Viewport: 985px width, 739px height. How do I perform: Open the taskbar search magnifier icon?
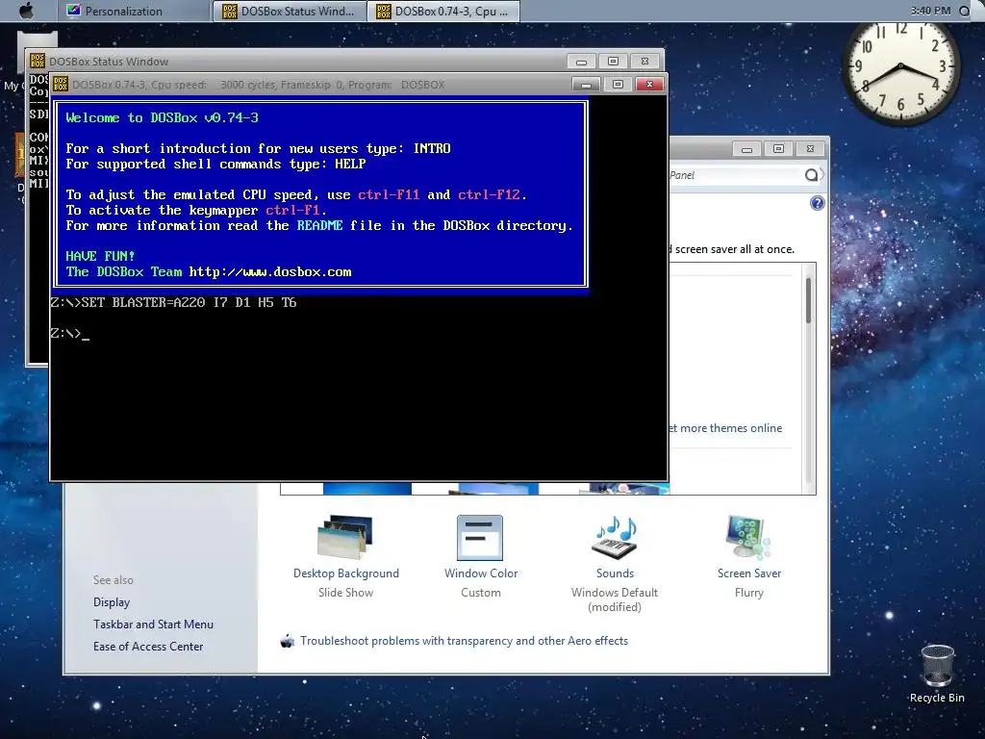pyautogui.click(x=965, y=11)
